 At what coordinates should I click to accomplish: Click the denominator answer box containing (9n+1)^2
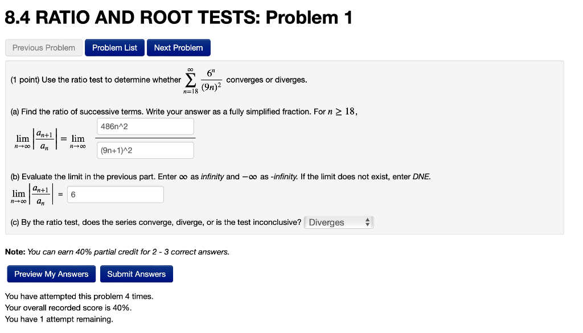(145, 150)
